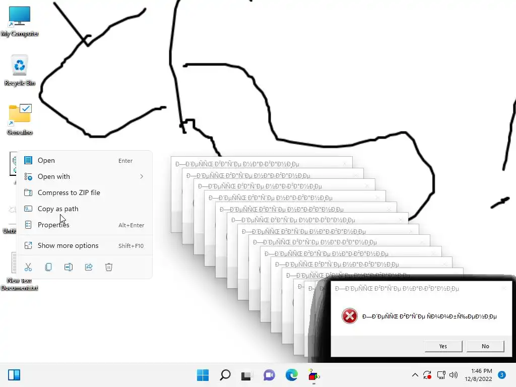
Task: Open Task View on taskbar
Action: 247,375
